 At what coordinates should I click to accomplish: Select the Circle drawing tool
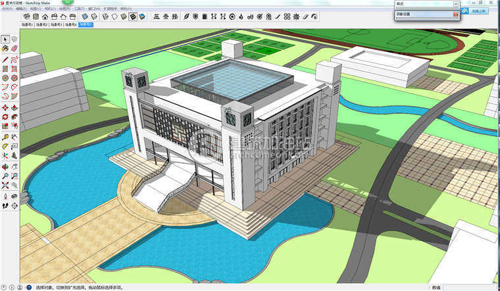tap(5, 78)
